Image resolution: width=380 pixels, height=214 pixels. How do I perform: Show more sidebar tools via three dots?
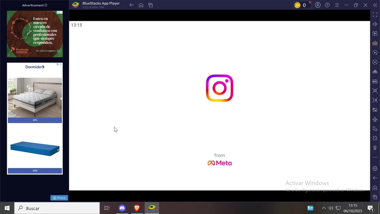[375, 157]
